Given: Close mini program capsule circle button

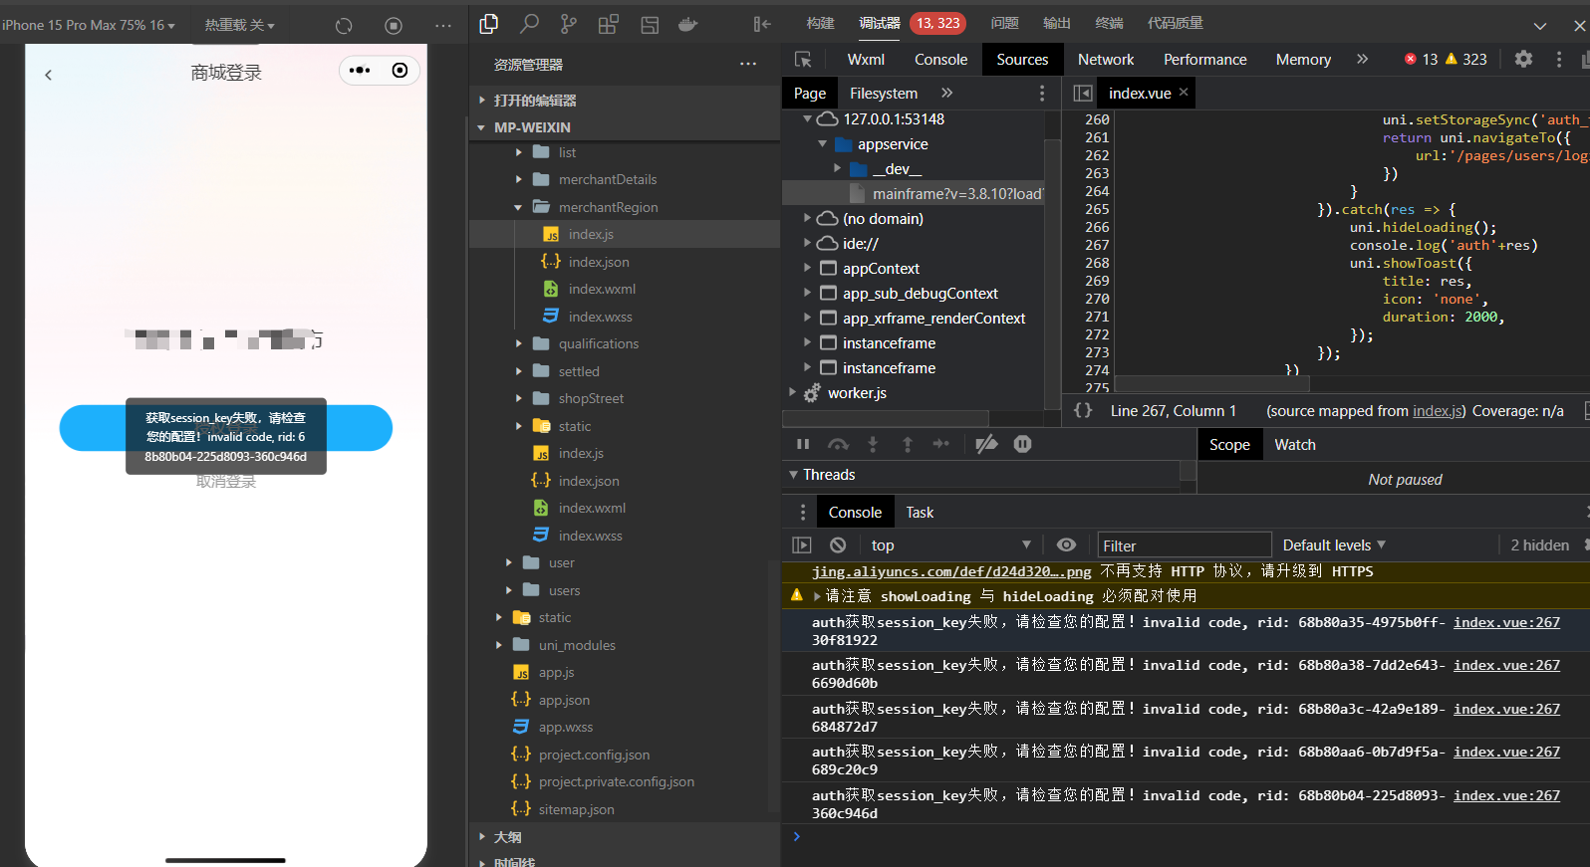Looking at the screenshot, I should [x=399, y=70].
